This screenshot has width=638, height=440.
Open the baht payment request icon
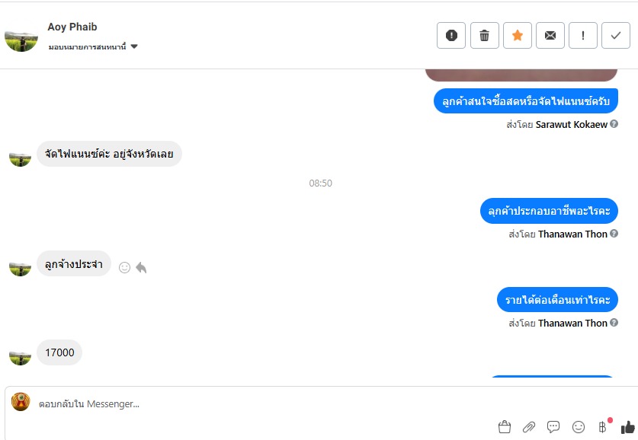click(603, 427)
